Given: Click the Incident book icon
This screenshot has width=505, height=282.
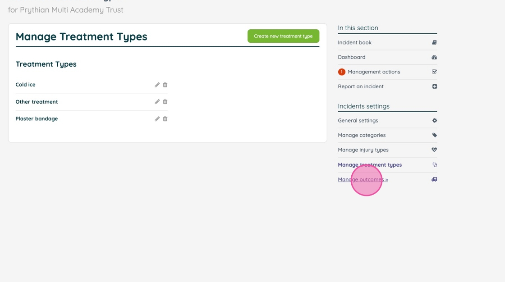Looking at the screenshot, I should pyautogui.click(x=434, y=43).
